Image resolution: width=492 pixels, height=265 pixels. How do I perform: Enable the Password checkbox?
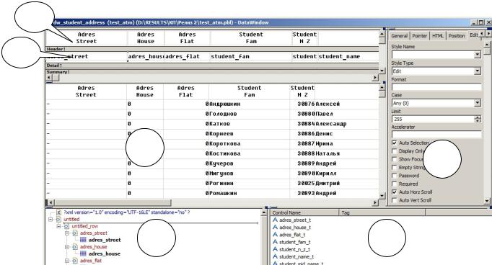(395, 176)
